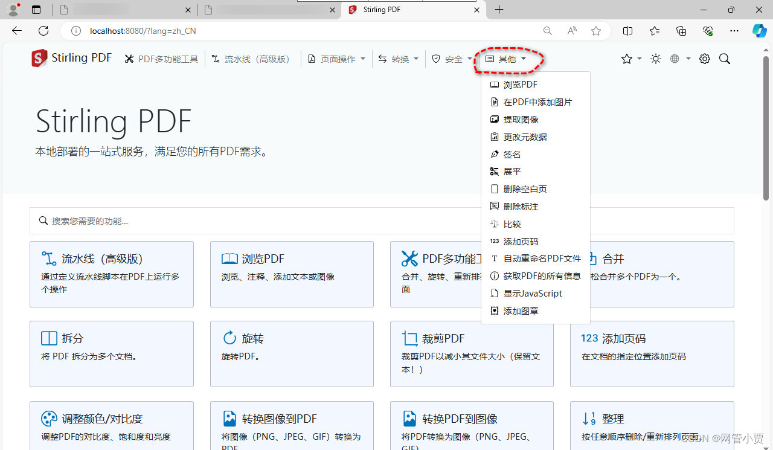Click the browser refresh icon
Screen dimensions: 773x450
(43, 31)
